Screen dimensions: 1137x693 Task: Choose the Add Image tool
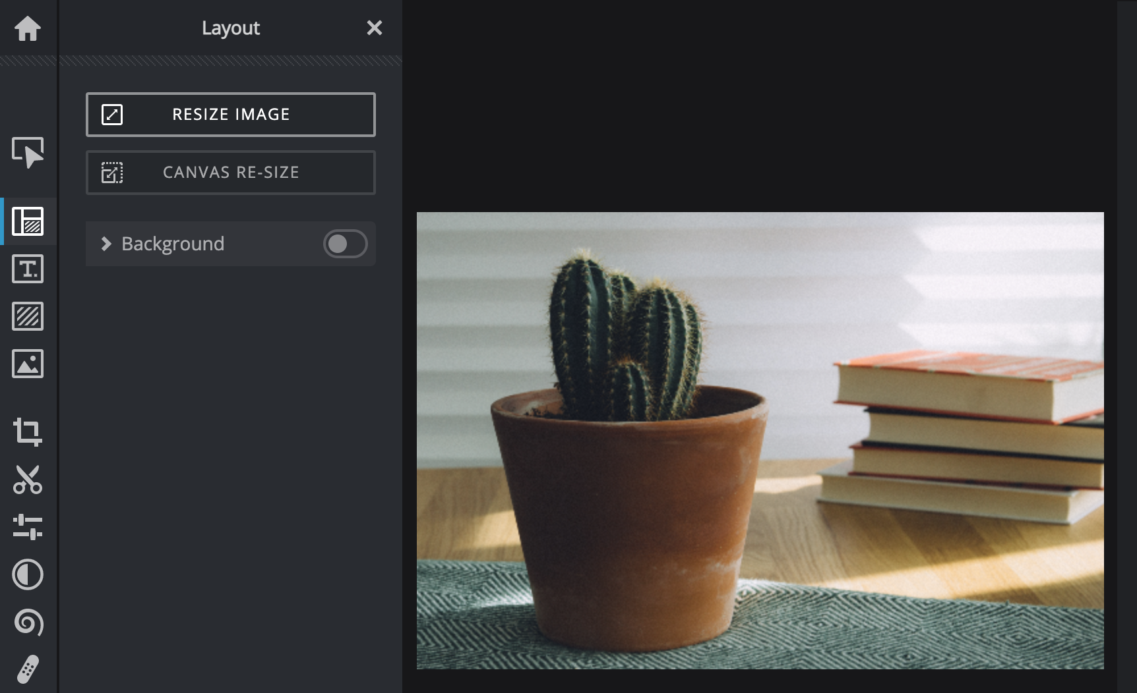coord(28,364)
